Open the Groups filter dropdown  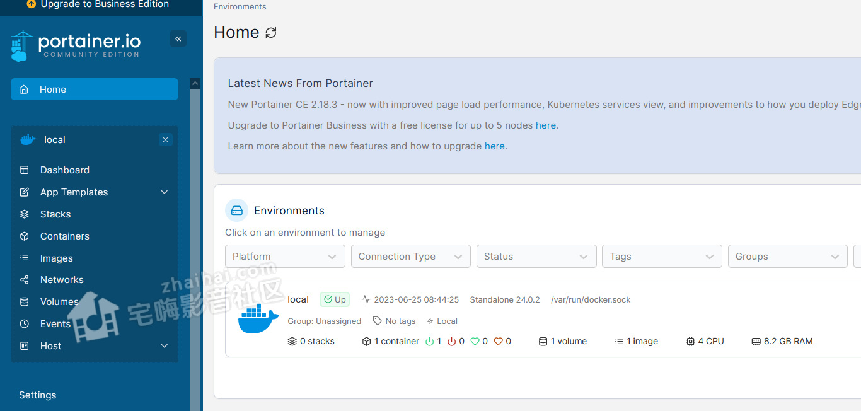[788, 257]
